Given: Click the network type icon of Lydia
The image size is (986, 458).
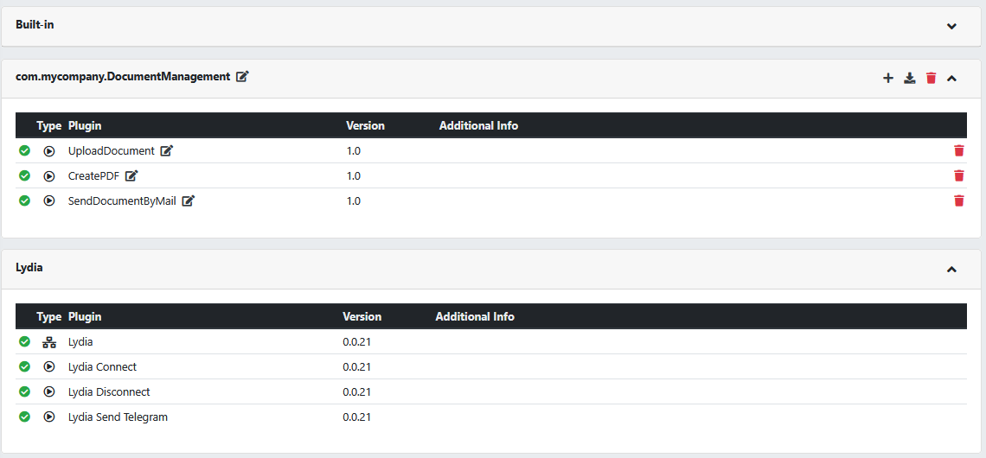Looking at the screenshot, I should (49, 342).
